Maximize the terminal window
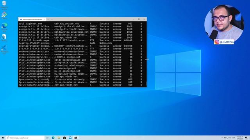The height and width of the screenshot is (140, 250). point(139,19)
